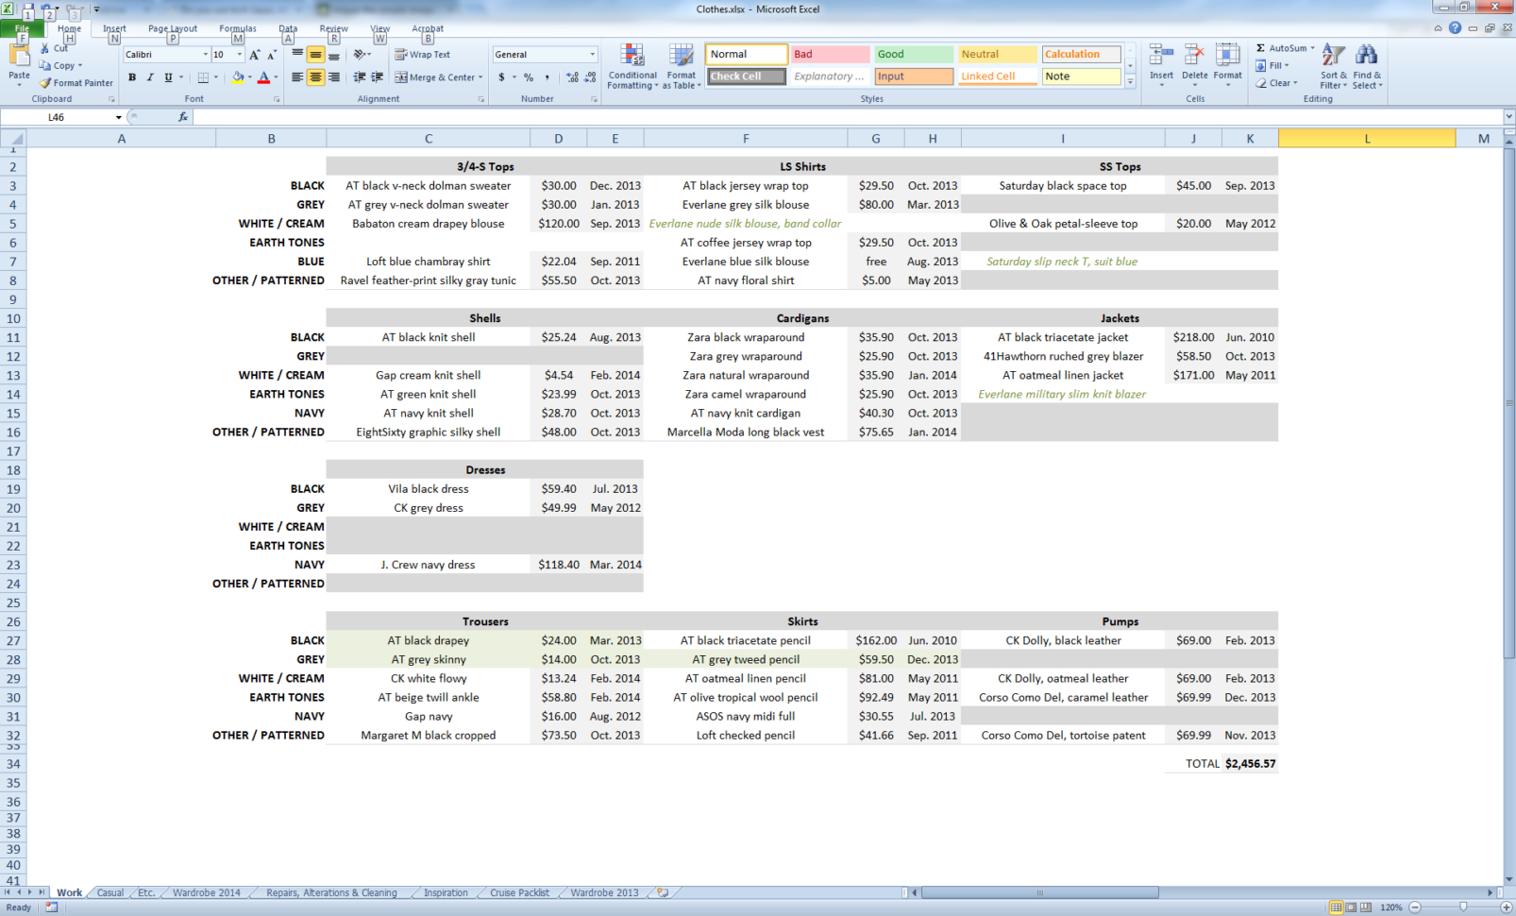
Task: Click Decrease Decimal icon
Action: (590, 77)
